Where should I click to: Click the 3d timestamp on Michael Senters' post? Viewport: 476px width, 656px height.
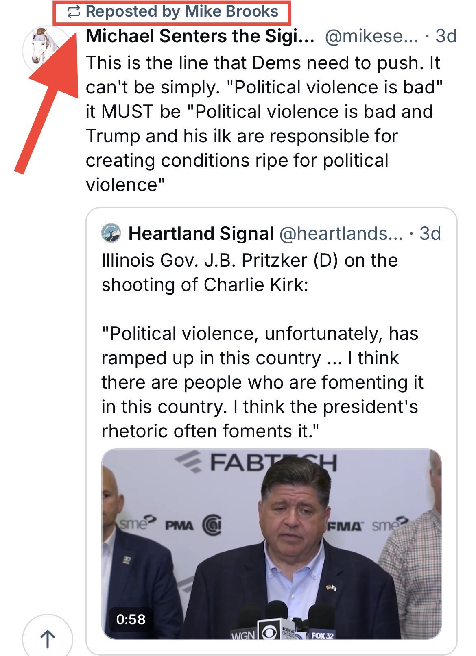click(446, 37)
